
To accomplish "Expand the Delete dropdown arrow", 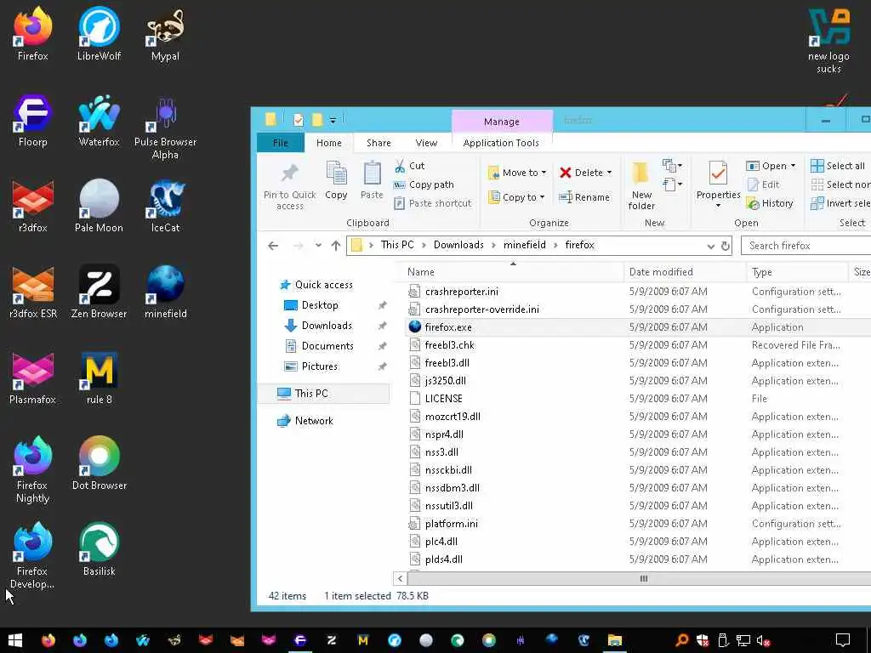I will click(609, 173).
